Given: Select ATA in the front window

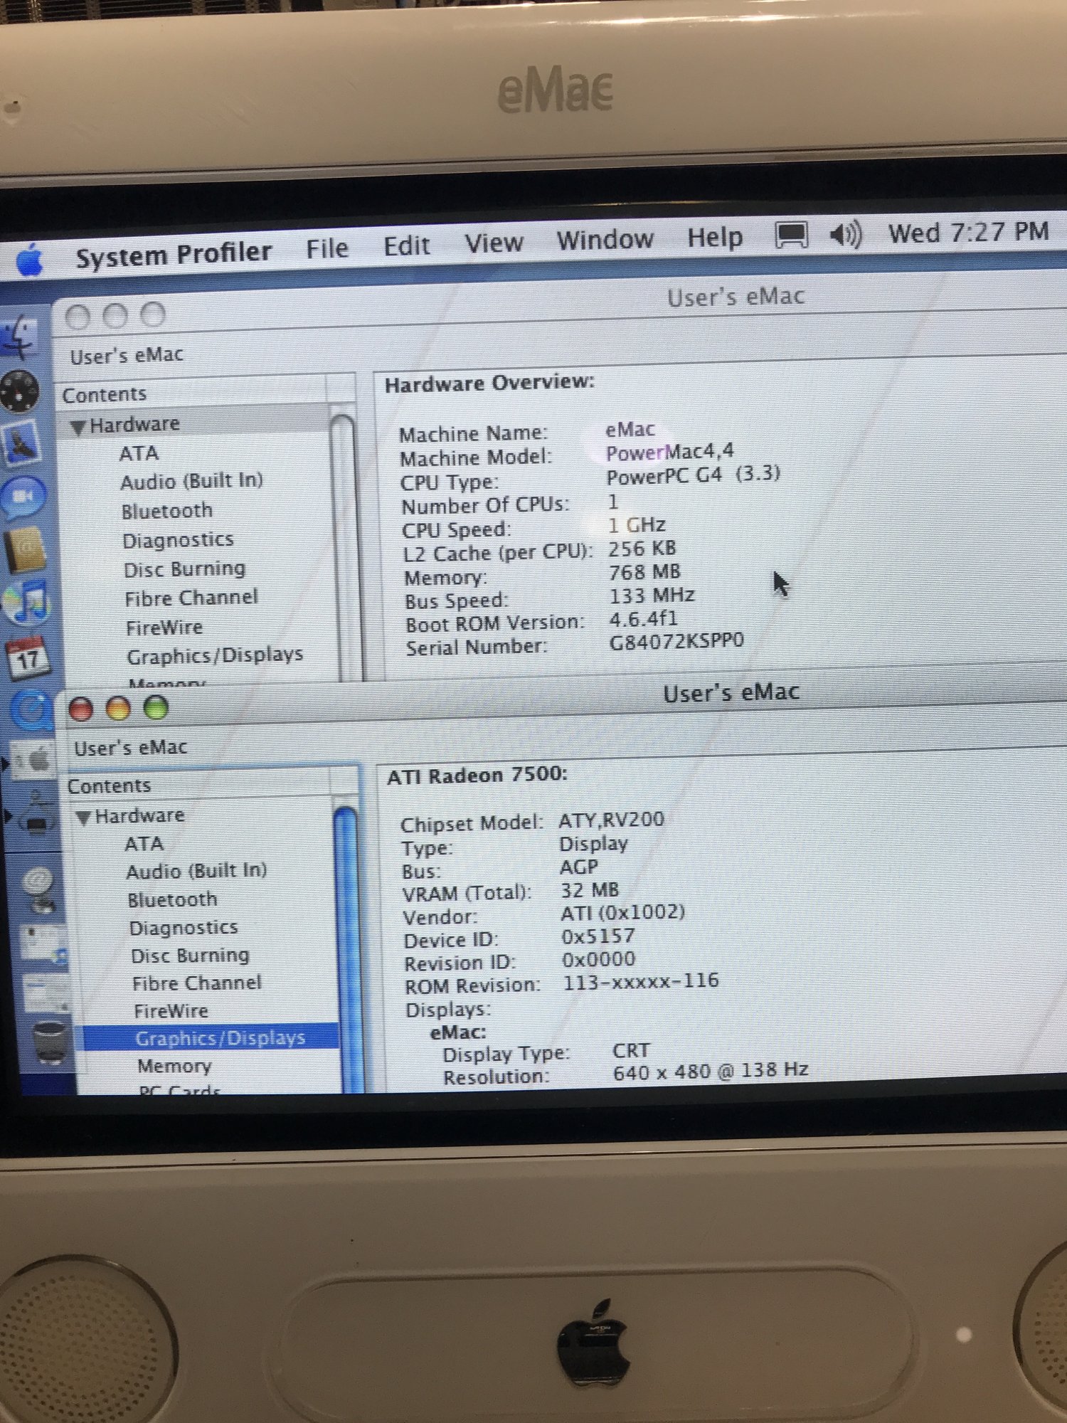Looking at the screenshot, I should (144, 844).
